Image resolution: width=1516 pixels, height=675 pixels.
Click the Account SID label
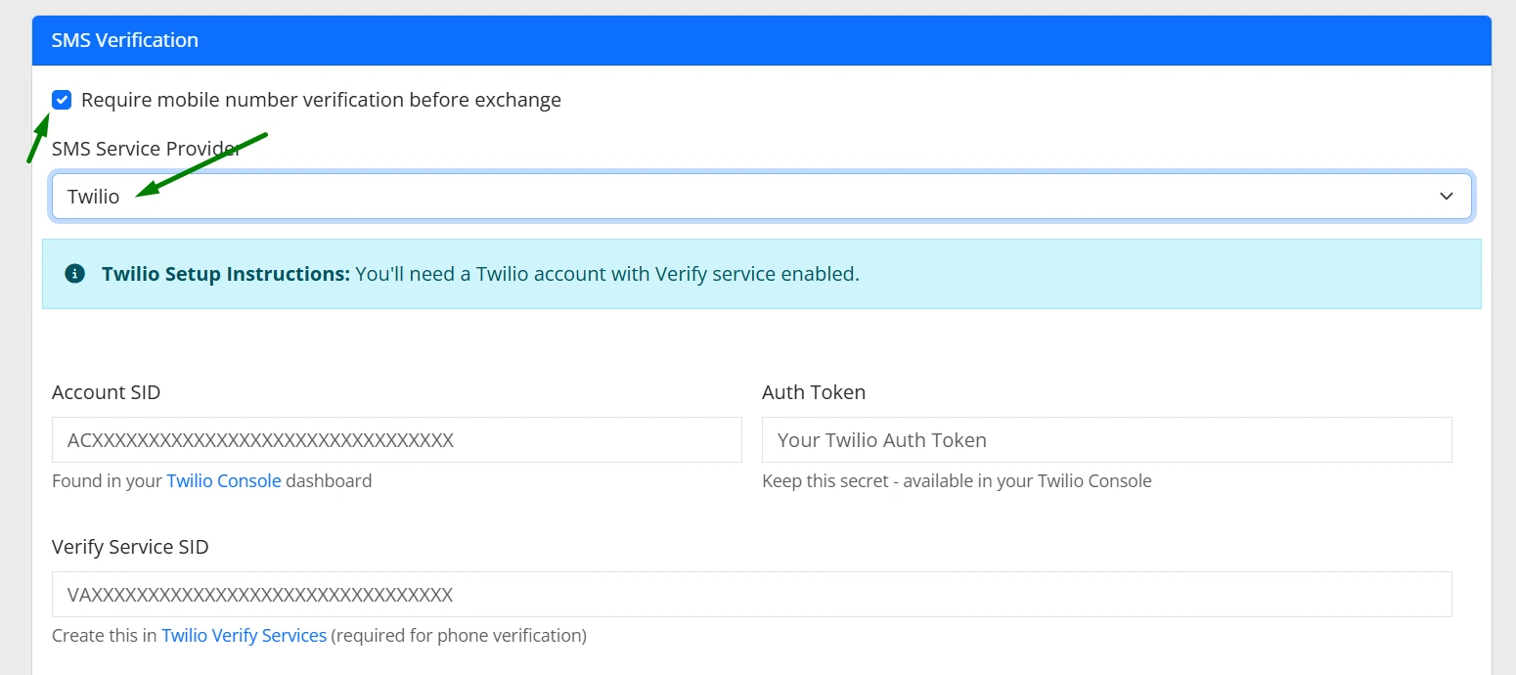coord(106,392)
